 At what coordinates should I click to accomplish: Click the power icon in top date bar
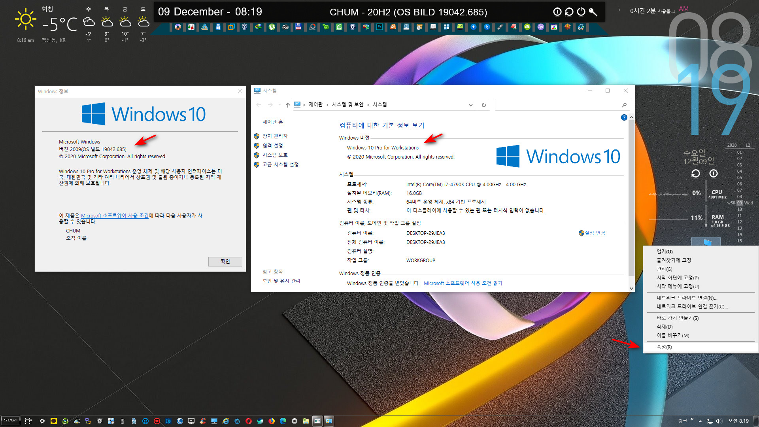(x=581, y=12)
